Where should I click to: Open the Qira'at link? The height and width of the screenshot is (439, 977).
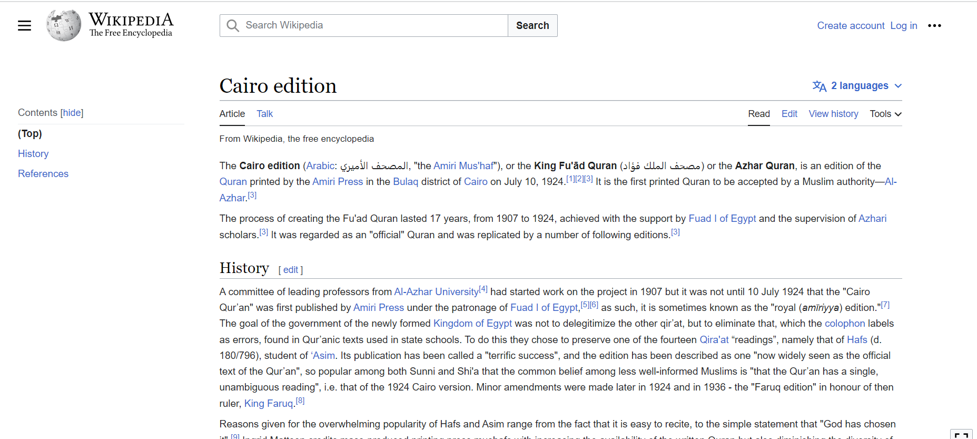[x=714, y=340]
